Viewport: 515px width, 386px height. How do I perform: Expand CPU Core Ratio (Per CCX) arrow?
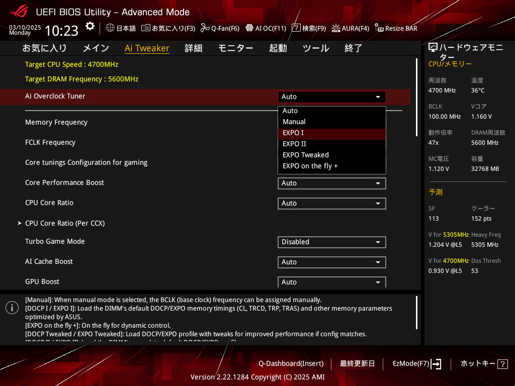(20, 223)
